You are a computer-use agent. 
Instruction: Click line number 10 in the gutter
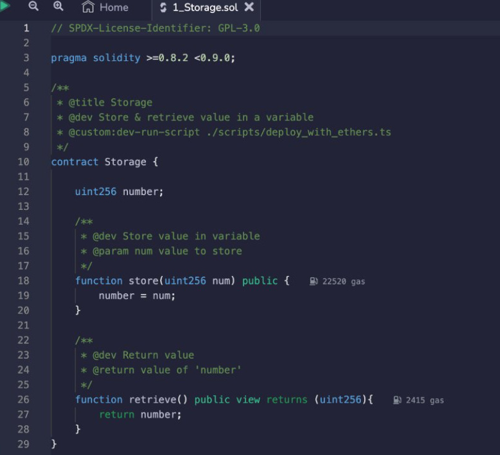[23, 162]
